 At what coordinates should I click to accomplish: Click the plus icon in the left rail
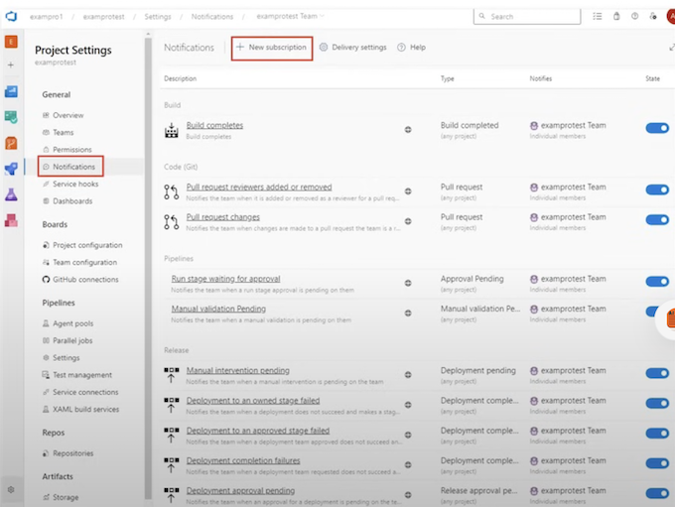(x=11, y=65)
